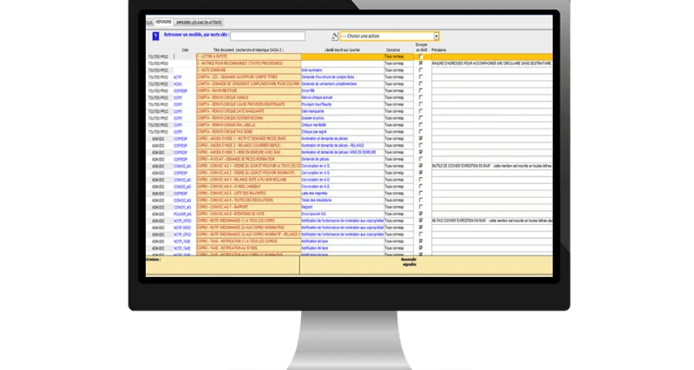Click the 'HONO' code link

tap(177, 83)
